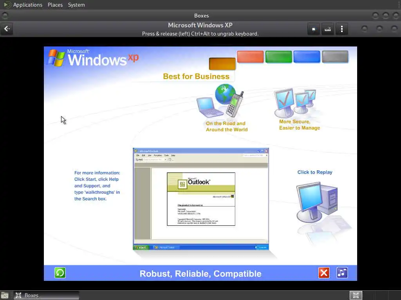Click the 'For more information' help text
Image resolution: width=401 pixels, height=300 pixels.
point(97,186)
